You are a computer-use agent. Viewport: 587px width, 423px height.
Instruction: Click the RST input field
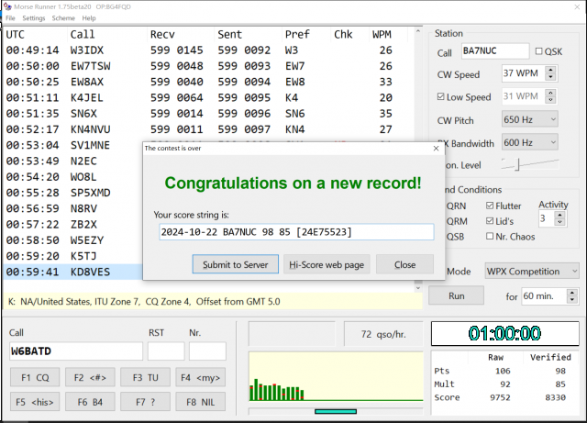click(166, 351)
